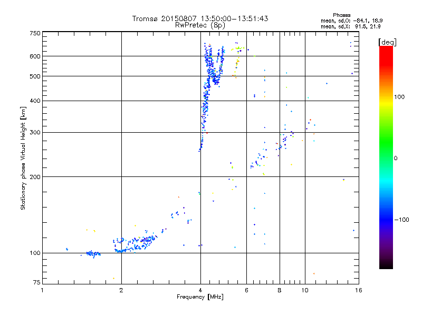Viewport: 422px width, 316px height.
Task: Click the x-axis tick label "16"
Action: (x=359, y=290)
